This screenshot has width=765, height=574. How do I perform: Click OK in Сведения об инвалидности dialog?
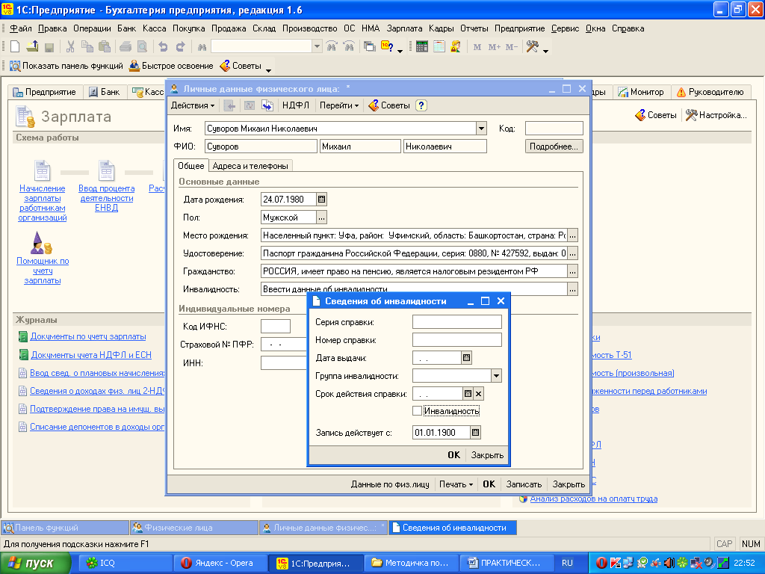pyautogui.click(x=453, y=455)
